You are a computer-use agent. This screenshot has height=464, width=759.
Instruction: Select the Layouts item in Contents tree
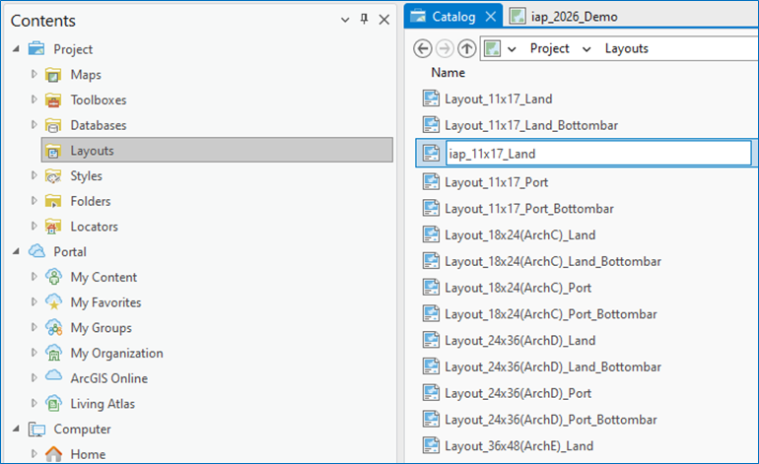point(92,151)
